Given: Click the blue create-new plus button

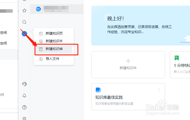Looking at the screenshot, I should tap(25, 34).
